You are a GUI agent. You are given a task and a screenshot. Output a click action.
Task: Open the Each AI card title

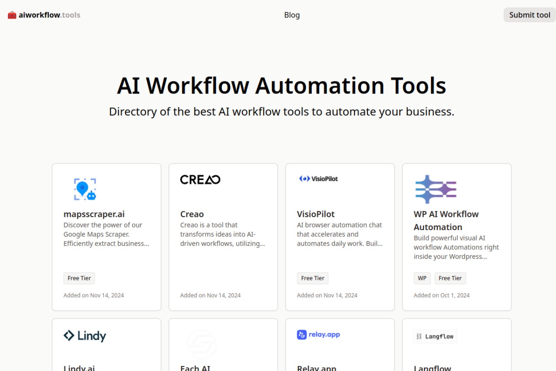[195, 368]
